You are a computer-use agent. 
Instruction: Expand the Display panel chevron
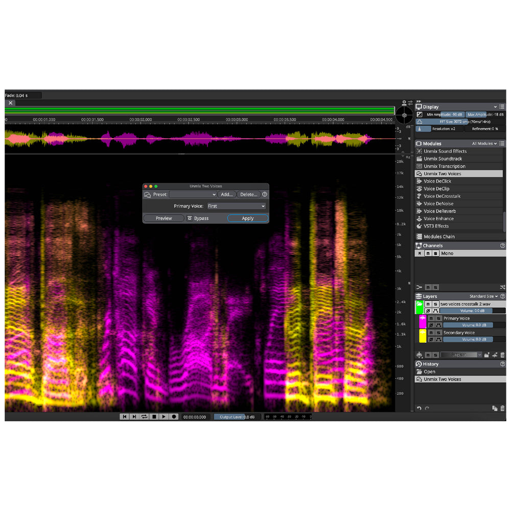pos(495,107)
